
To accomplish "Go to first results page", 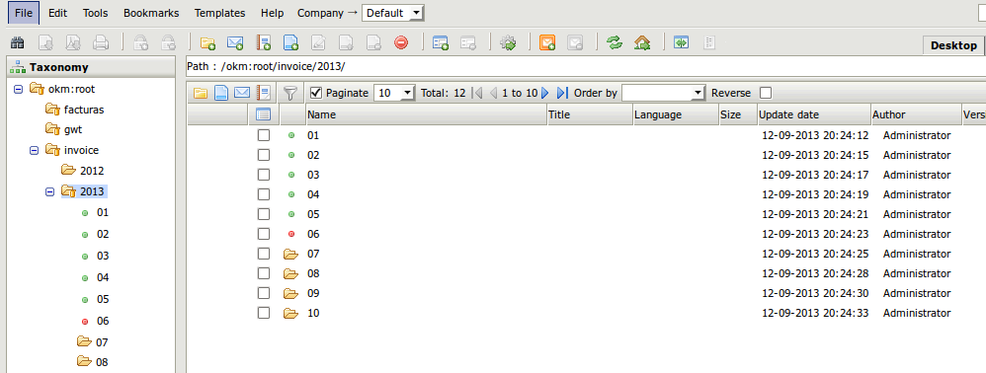I will [x=477, y=93].
